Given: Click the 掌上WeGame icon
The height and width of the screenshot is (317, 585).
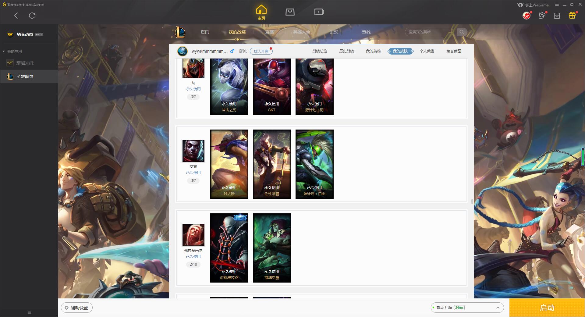Looking at the screenshot, I should pyautogui.click(x=520, y=5).
